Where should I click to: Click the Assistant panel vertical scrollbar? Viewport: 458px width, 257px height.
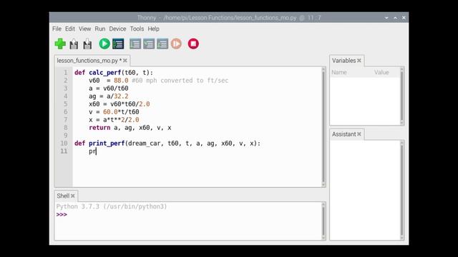401,190
